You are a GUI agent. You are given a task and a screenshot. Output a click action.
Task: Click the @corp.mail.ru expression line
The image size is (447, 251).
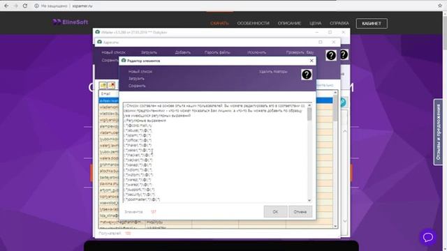click(x=138, y=125)
